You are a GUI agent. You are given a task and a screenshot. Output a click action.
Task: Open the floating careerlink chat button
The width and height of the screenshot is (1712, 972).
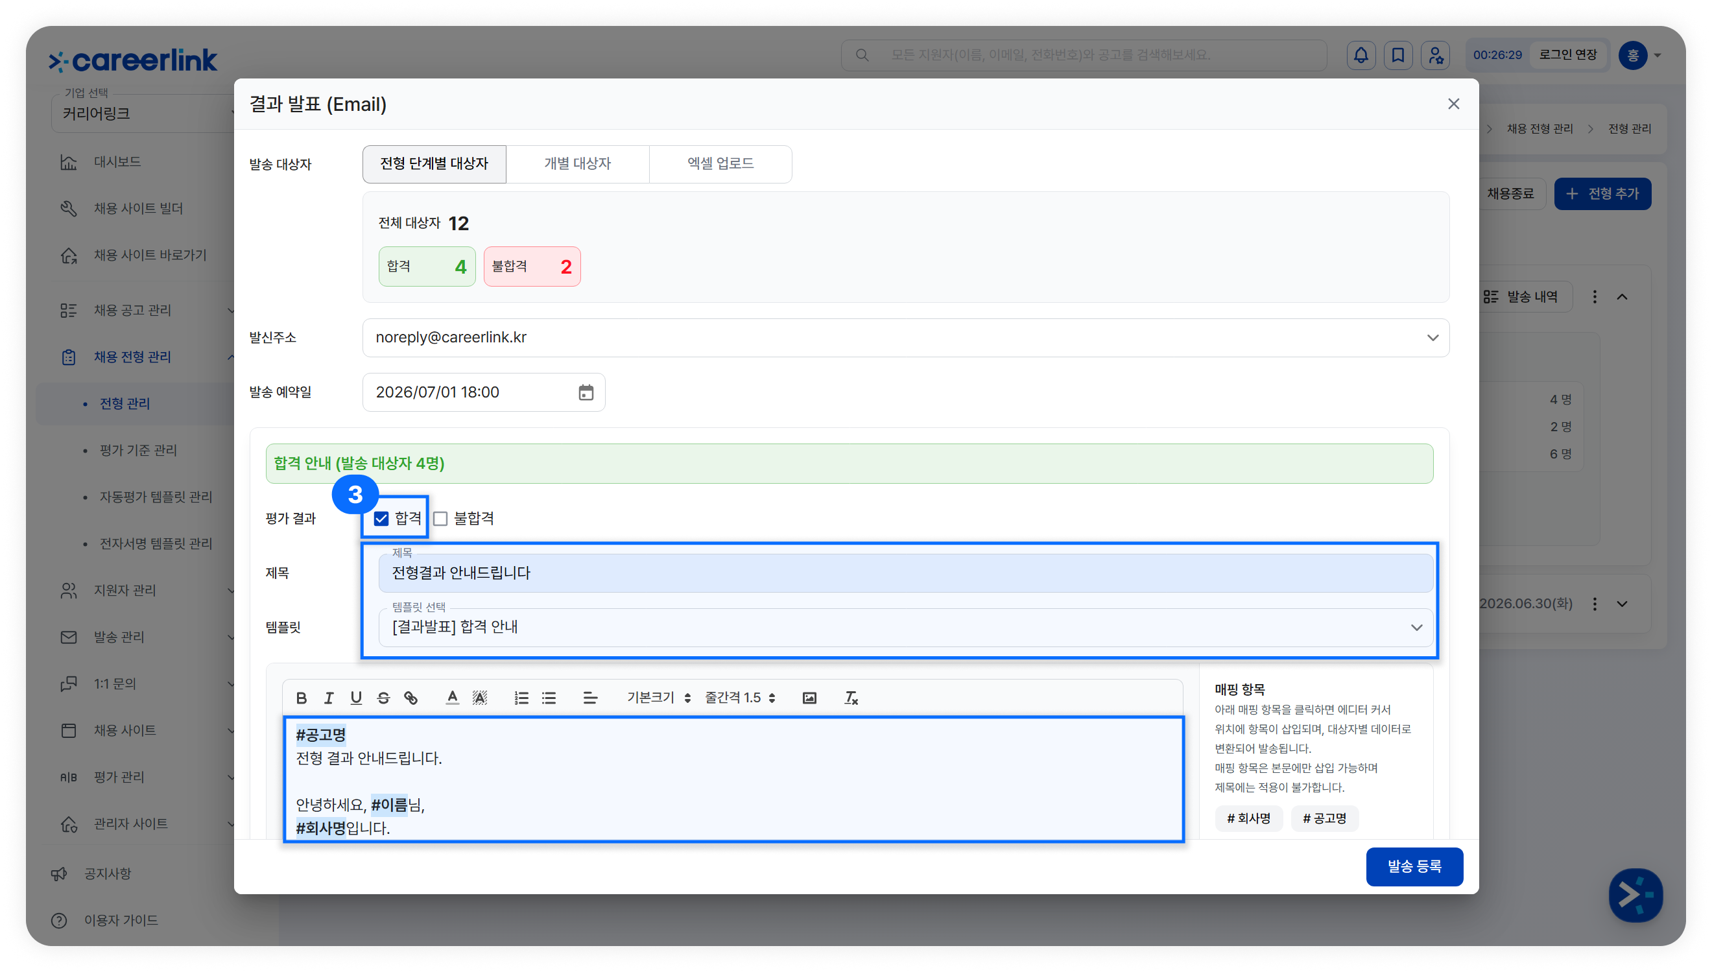coord(1635,895)
